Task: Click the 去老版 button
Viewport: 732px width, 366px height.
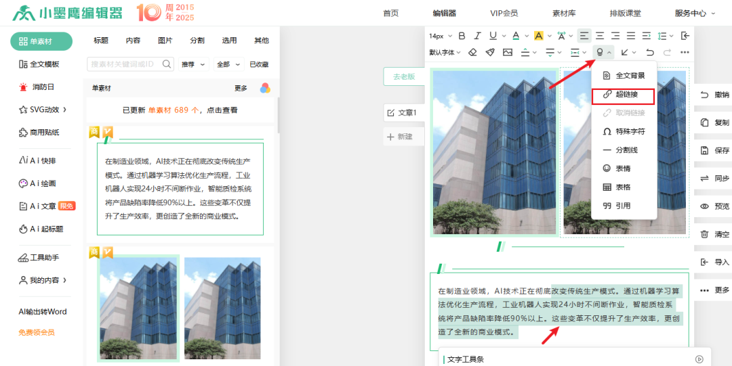Action: [x=404, y=77]
